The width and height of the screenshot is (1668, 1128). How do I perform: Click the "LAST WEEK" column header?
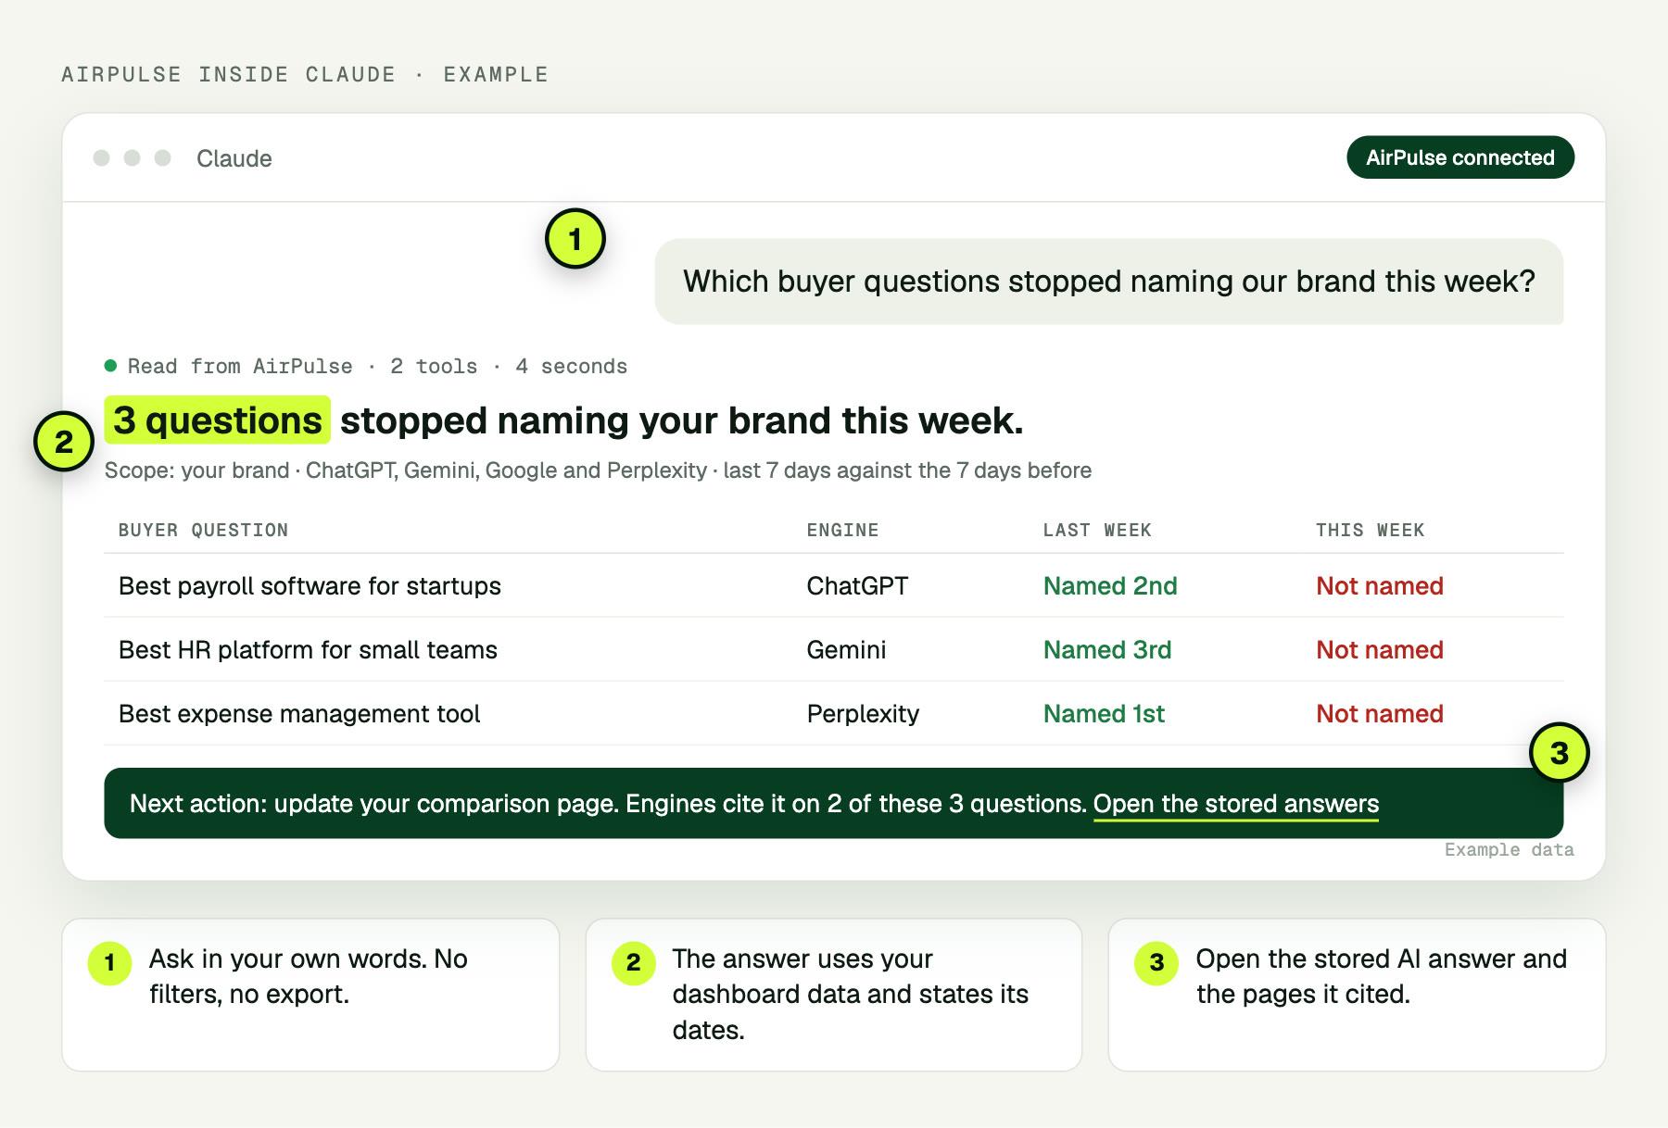[1097, 531]
